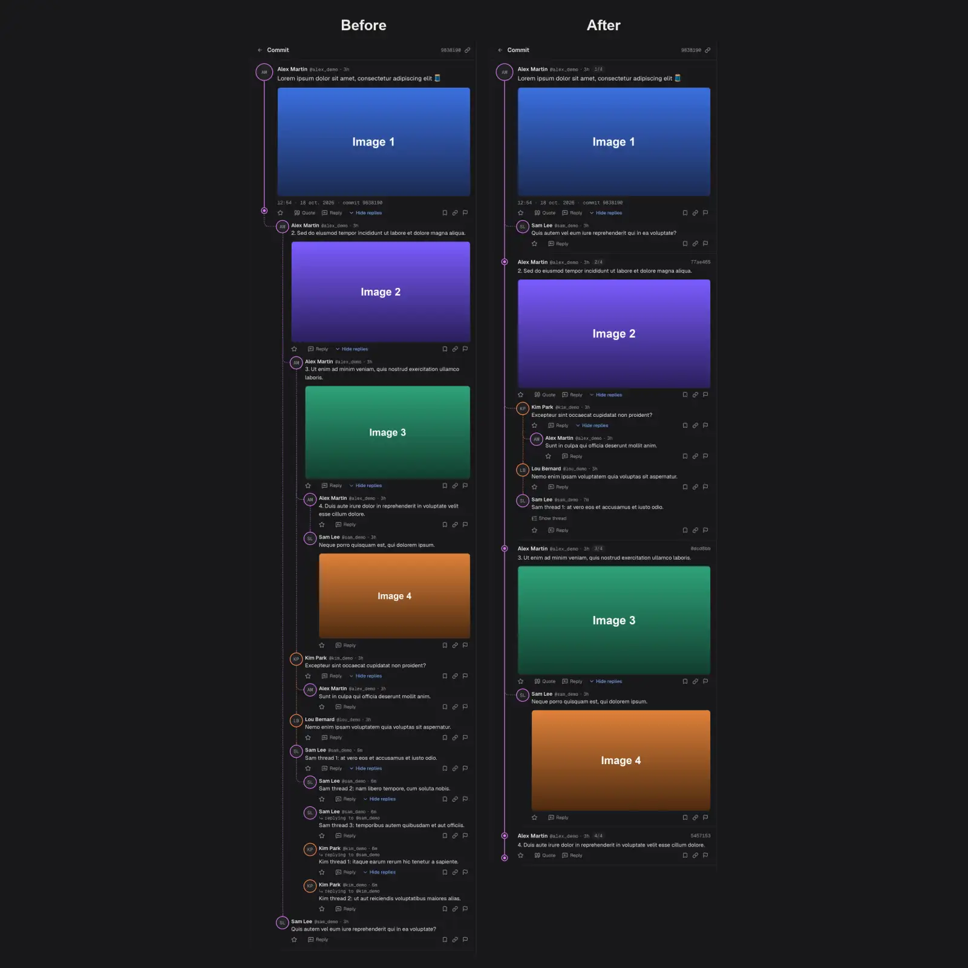
Task: Flag the '4. Duis aute' post in After panel
Action: tap(705, 855)
